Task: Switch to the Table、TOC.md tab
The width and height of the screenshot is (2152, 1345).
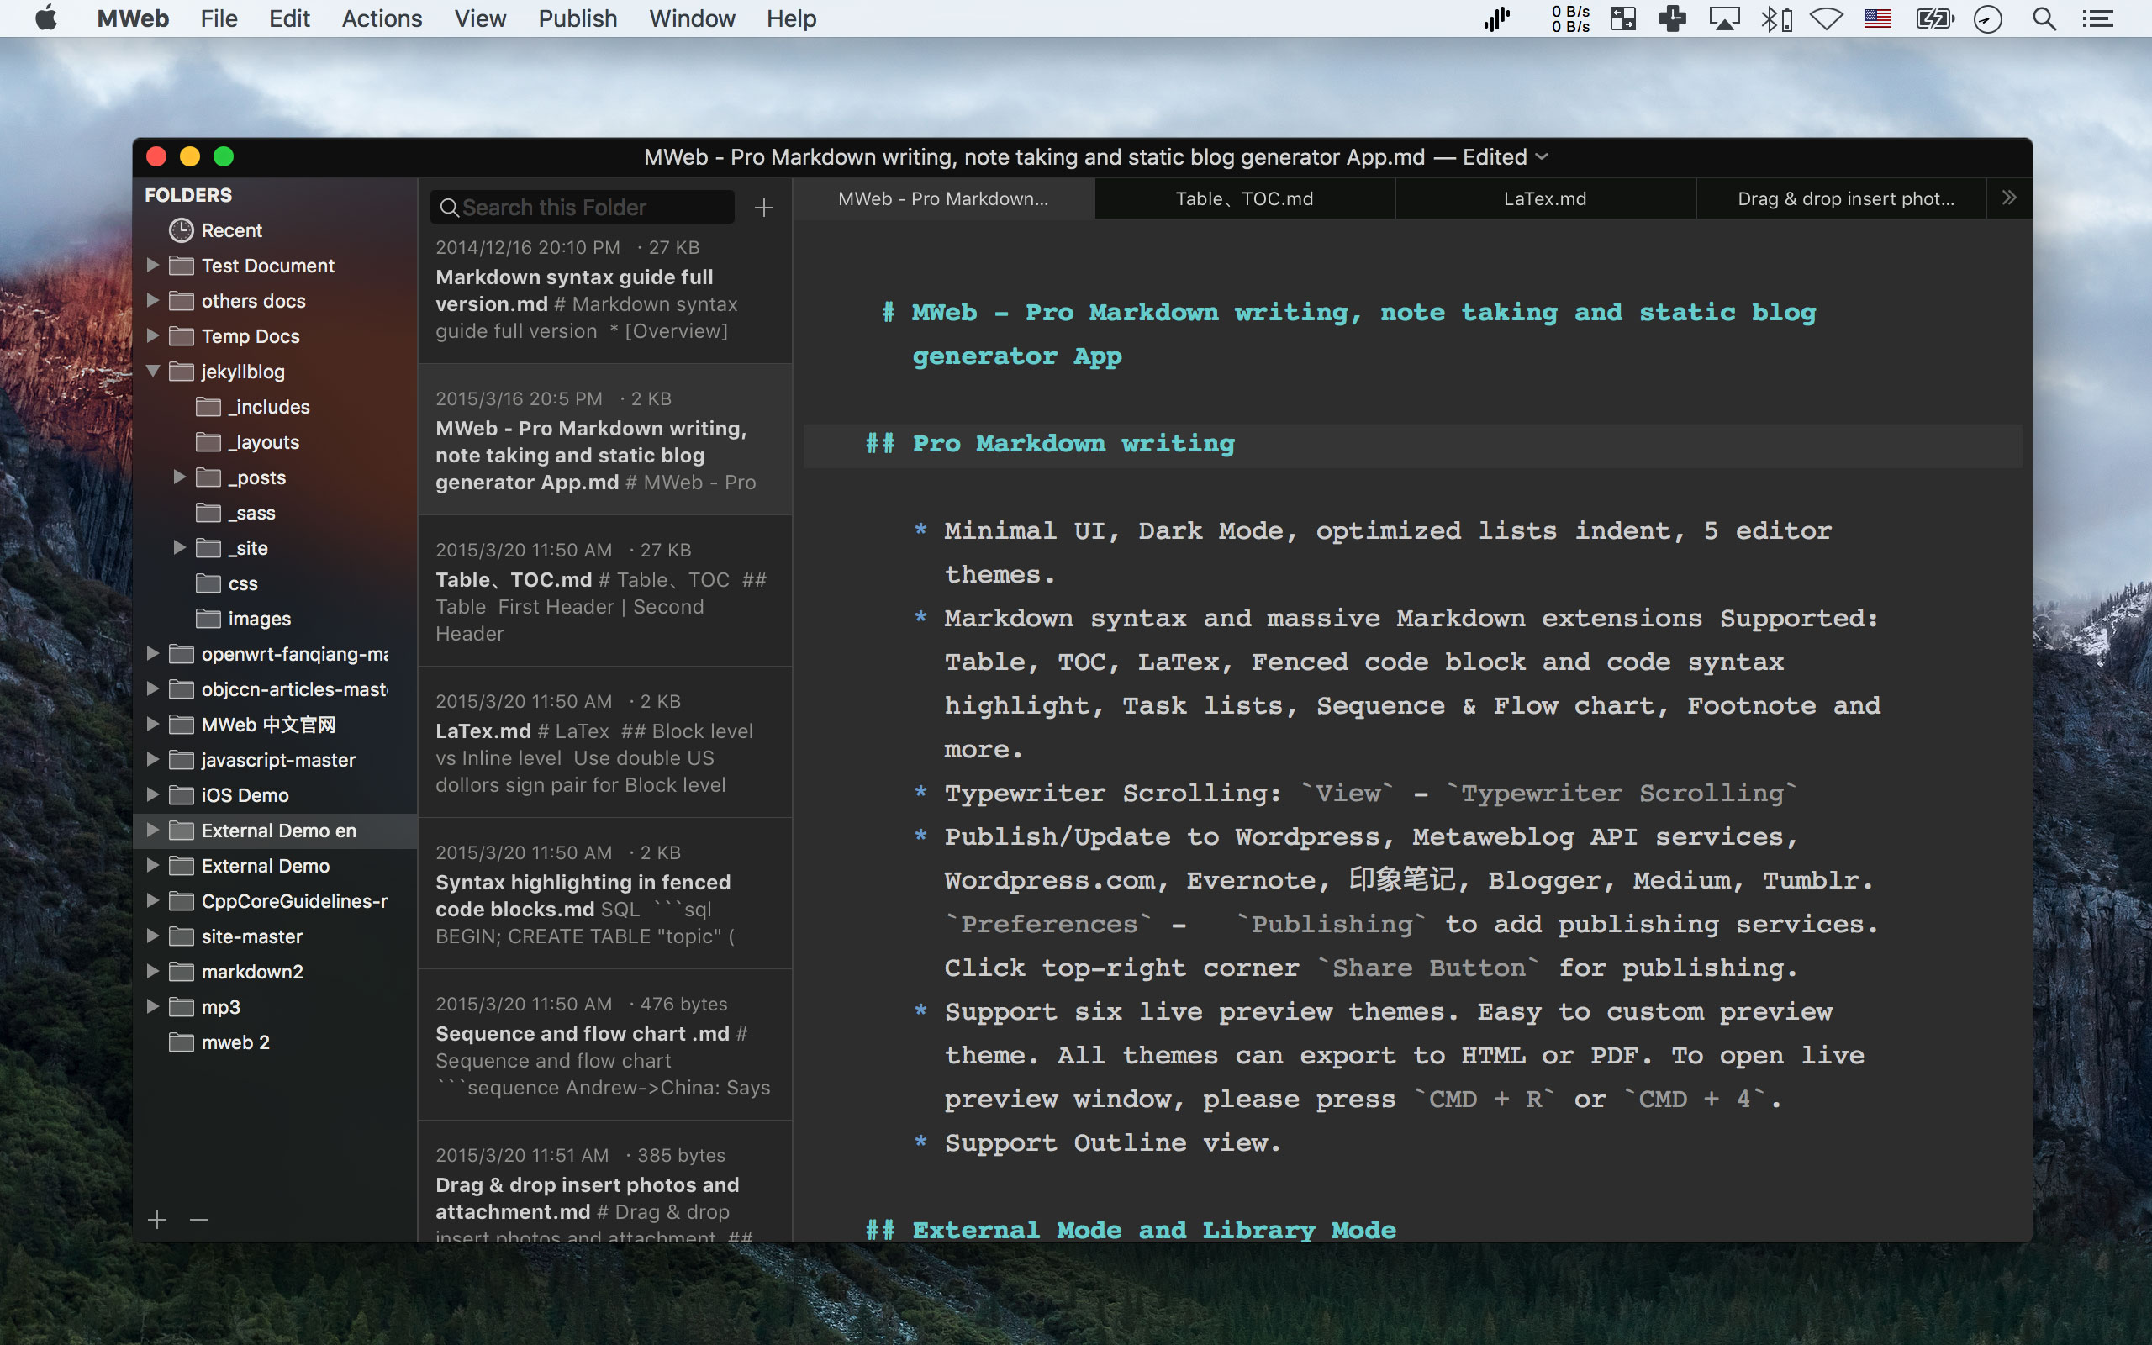Action: click(1243, 198)
